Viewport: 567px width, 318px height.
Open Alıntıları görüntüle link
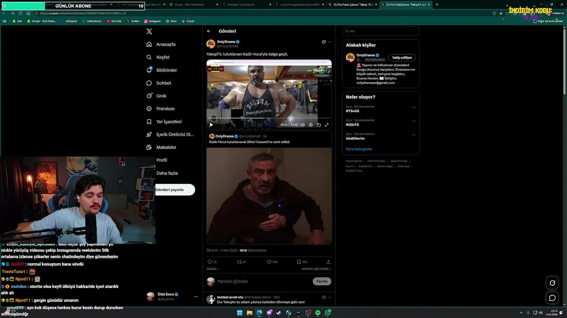pyautogui.click(x=316, y=269)
